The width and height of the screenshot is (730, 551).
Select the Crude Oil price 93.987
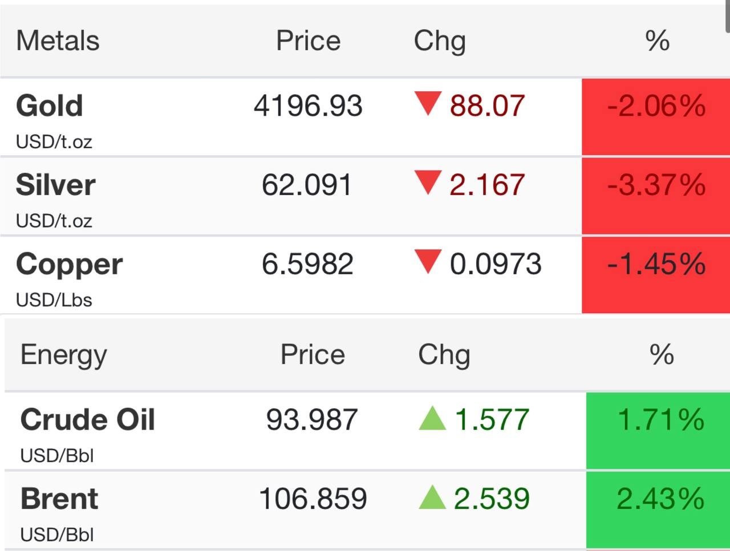pos(312,420)
